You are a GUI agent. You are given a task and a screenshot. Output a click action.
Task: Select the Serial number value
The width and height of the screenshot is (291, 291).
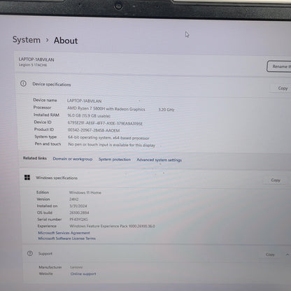(79, 219)
